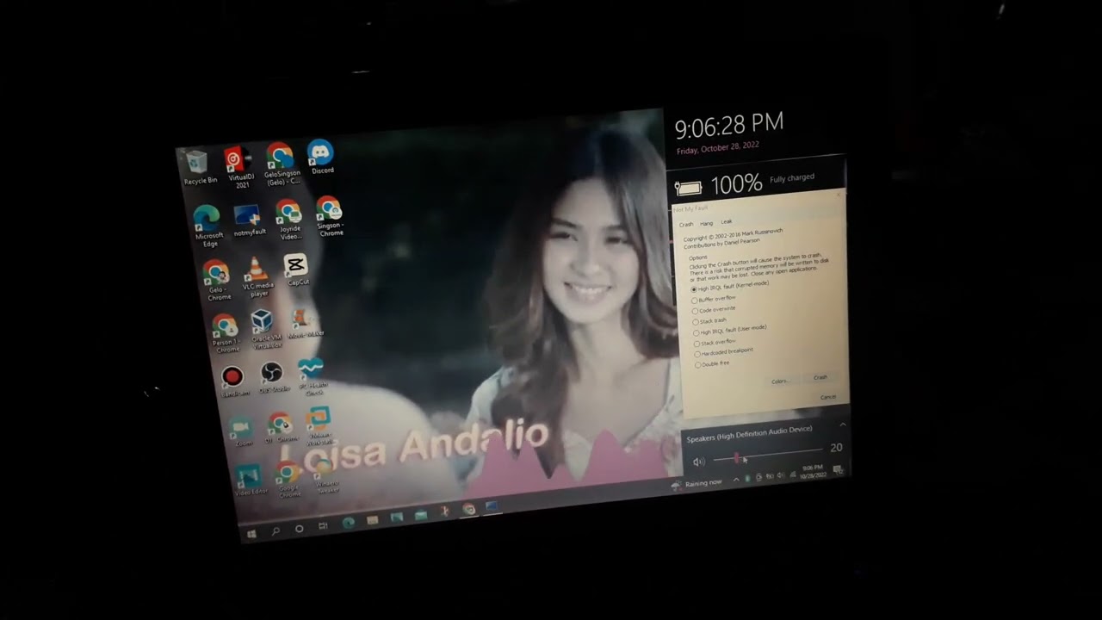Open the Person 1 - Chrome shortcut

226,335
